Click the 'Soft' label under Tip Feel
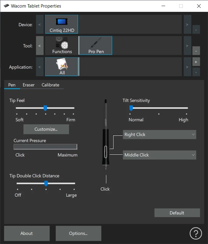 point(19,120)
